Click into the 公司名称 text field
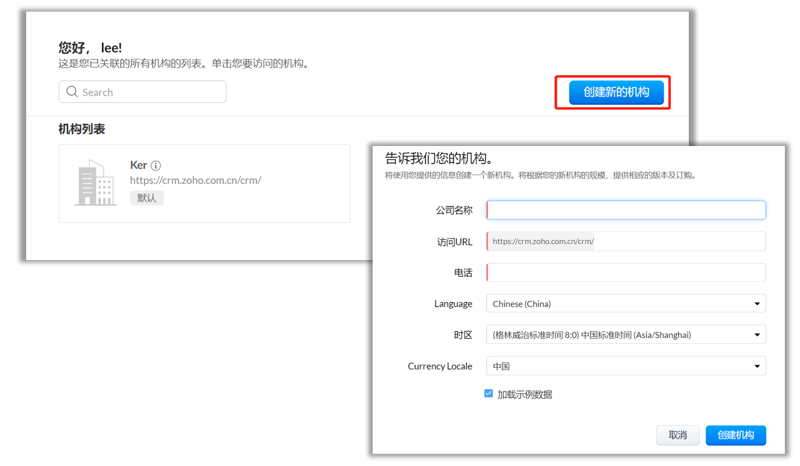The height and width of the screenshot is (466, 800). tap(626, 210)
